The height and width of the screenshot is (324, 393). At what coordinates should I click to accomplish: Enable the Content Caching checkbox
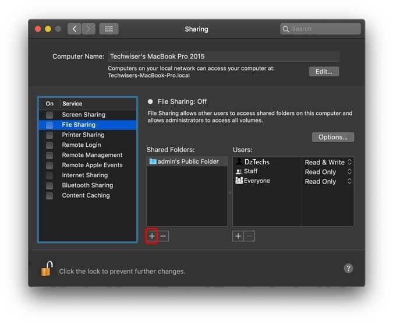49,196
